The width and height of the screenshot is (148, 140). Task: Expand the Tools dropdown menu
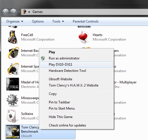[x=58, y=21]
